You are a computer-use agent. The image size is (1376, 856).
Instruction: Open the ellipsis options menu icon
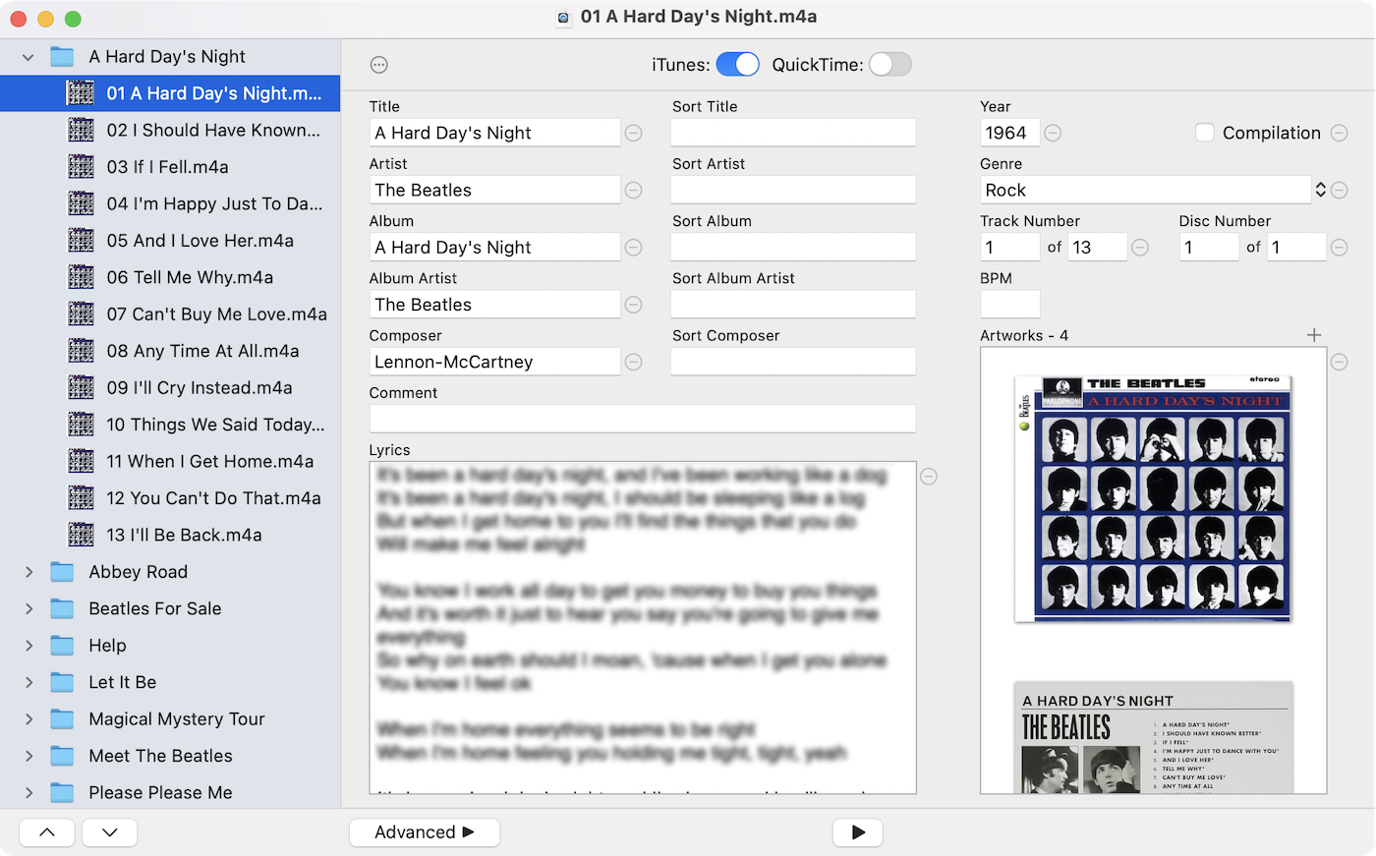(x=378, y=65)
